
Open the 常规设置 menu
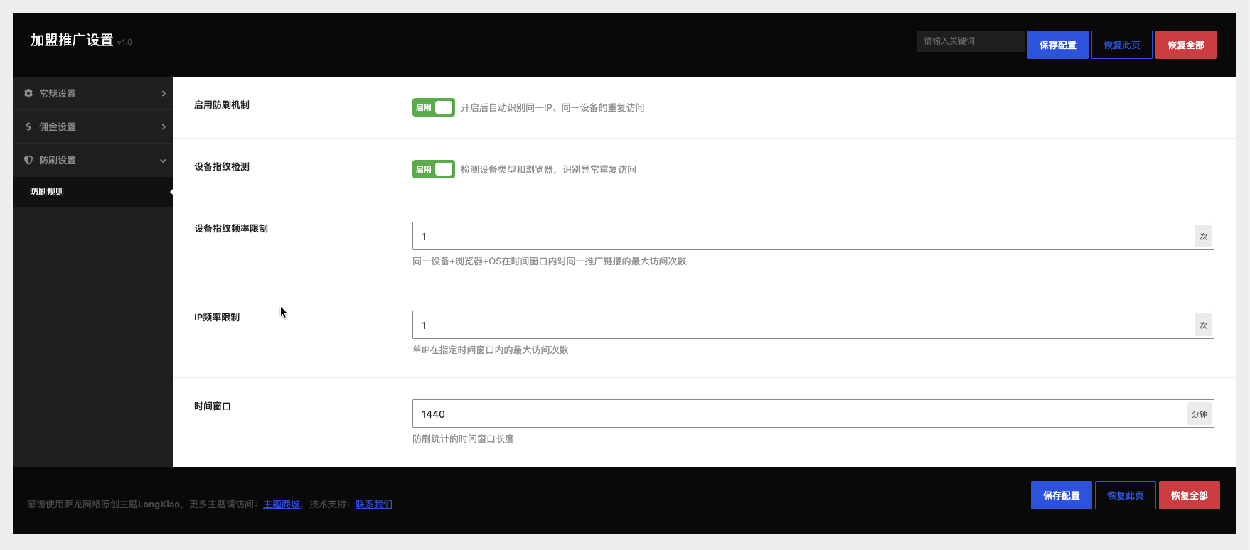tap(92, 93)
